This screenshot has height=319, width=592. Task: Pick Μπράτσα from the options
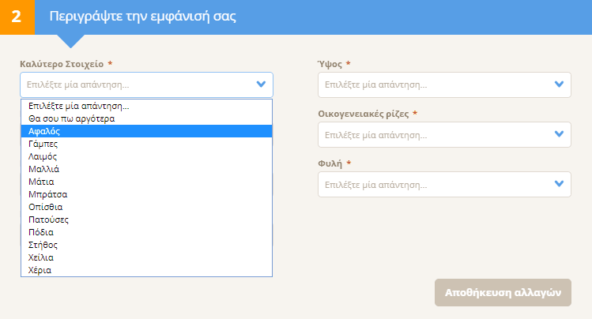coord(146,194)
